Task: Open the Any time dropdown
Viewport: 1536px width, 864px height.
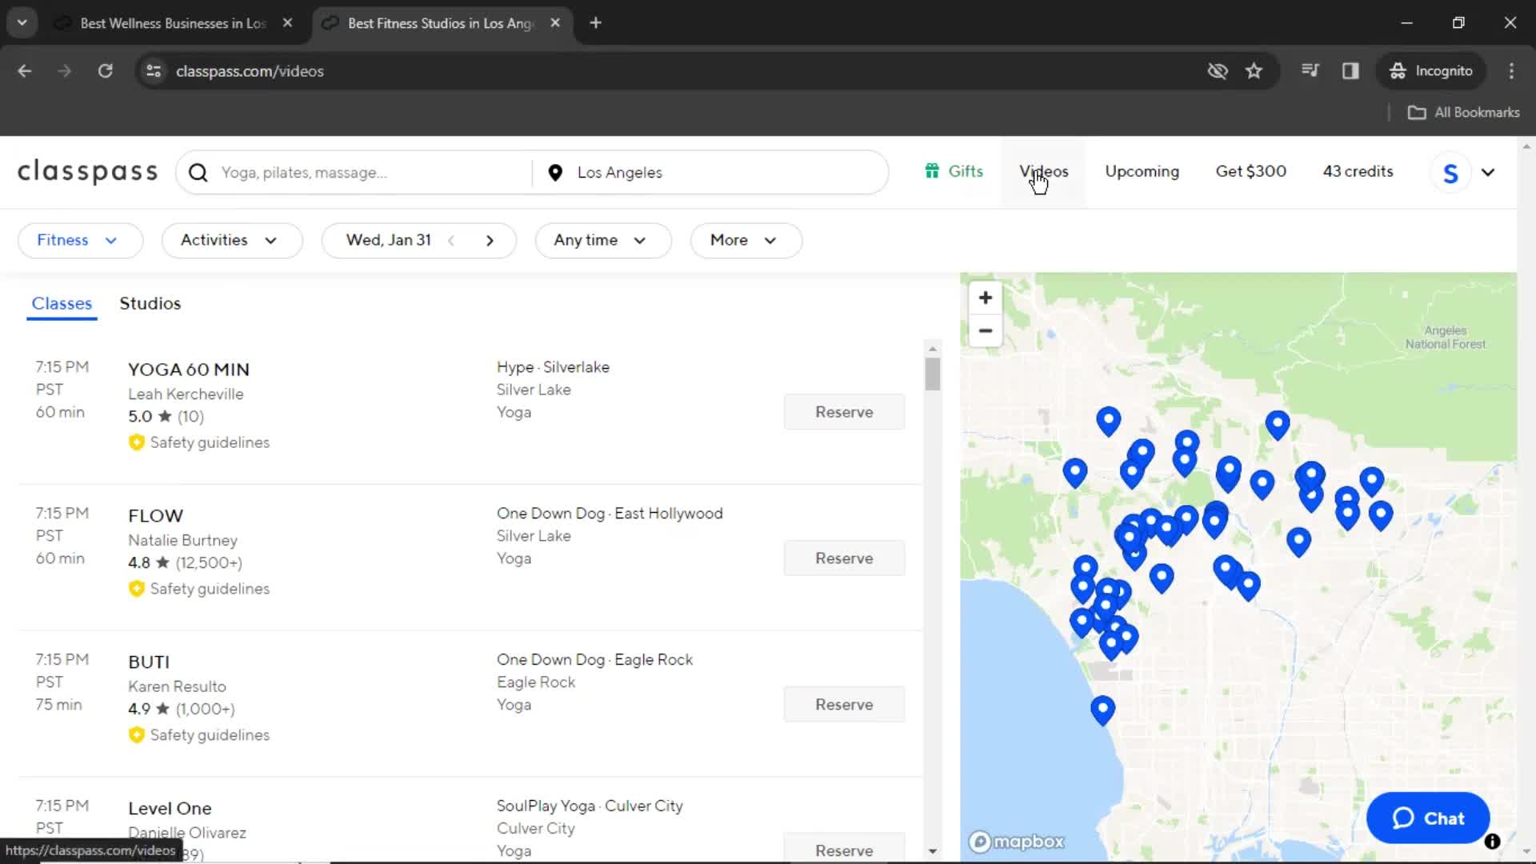Action: [x=602, y=241]
